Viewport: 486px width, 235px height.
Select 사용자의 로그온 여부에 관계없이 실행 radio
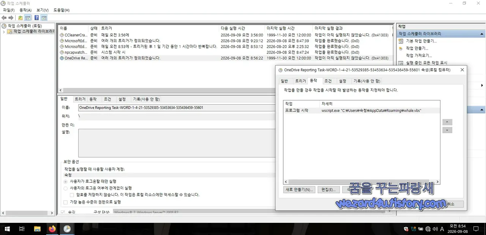pyautogui.click(x=66, y=188)
